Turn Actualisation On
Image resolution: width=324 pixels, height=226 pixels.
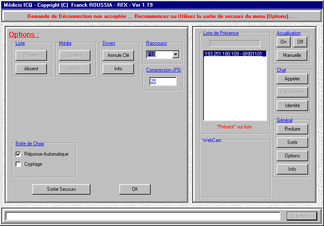[283, 42]
